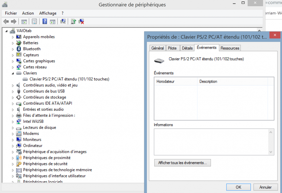The width and height of the screenshot is (282, 193).
Task: Expand the Intel WiUSB node
Action: [x=13, y=122]
